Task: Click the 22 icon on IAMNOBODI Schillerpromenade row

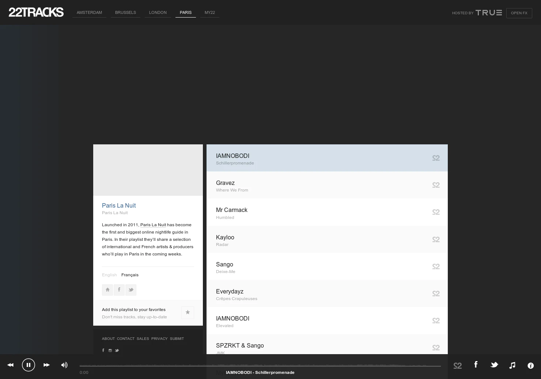Action: 436,158
